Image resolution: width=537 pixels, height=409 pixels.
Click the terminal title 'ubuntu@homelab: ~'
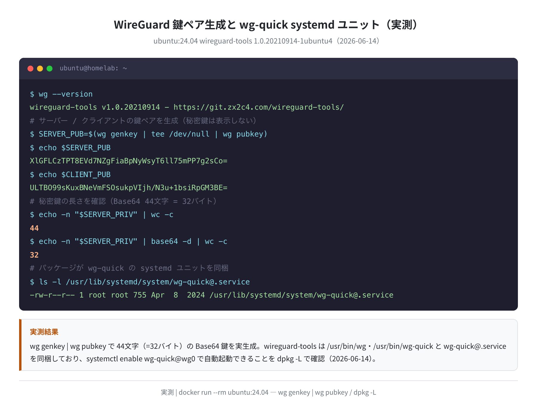[93, 68]
